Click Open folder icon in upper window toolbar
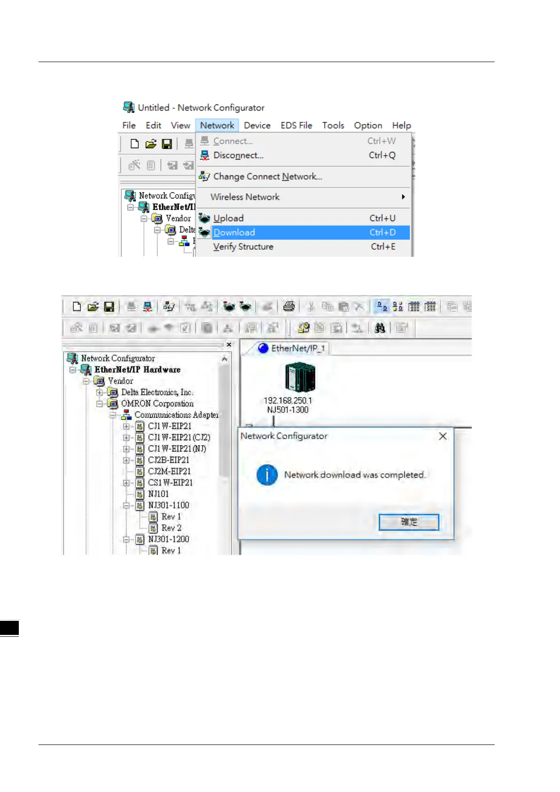 tap(151, 144)
